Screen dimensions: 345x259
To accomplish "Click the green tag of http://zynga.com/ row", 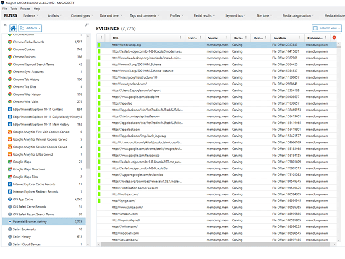I will pos(99,201).
